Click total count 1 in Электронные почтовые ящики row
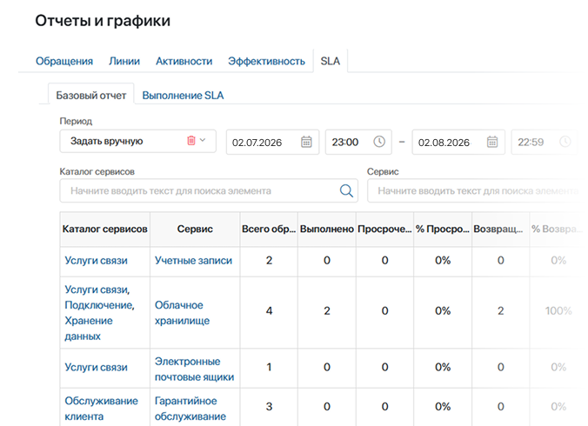 (269, 367)
